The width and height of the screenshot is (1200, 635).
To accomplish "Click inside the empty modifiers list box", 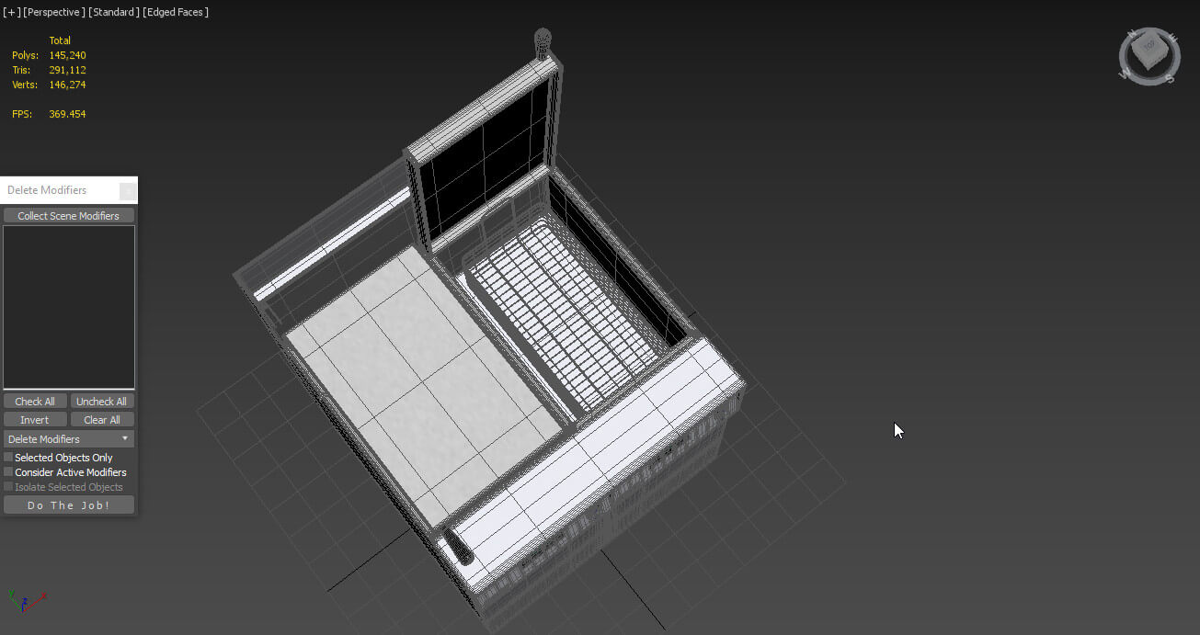I will click(x=69, y=307).
